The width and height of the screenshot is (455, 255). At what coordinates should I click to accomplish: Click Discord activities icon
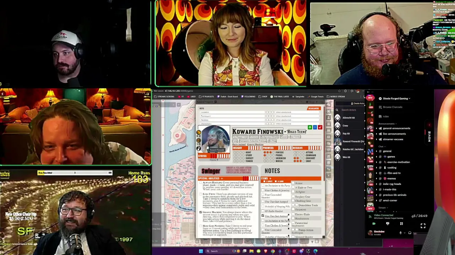401,224
